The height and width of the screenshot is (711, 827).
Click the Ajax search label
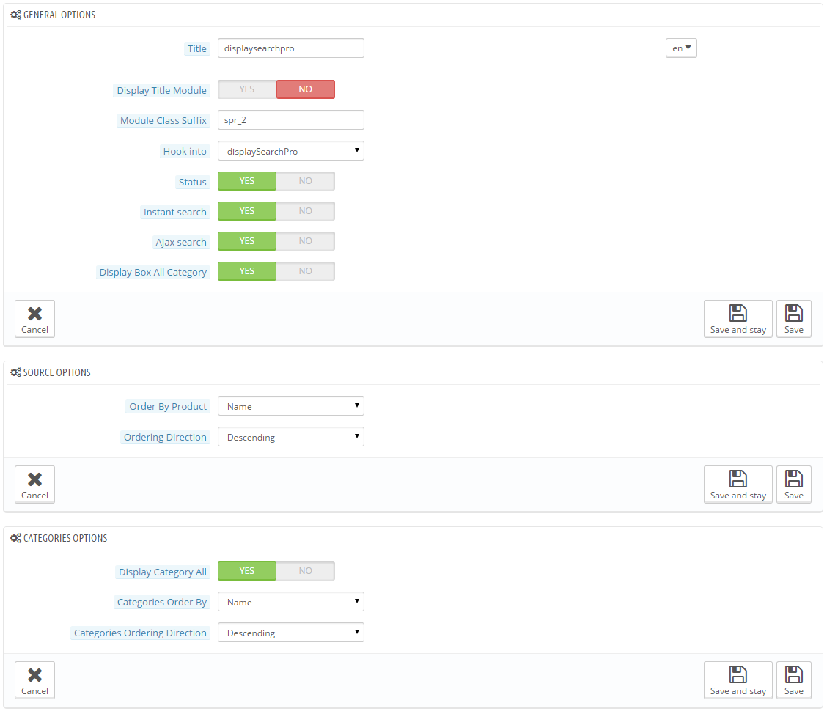[181, 242]
